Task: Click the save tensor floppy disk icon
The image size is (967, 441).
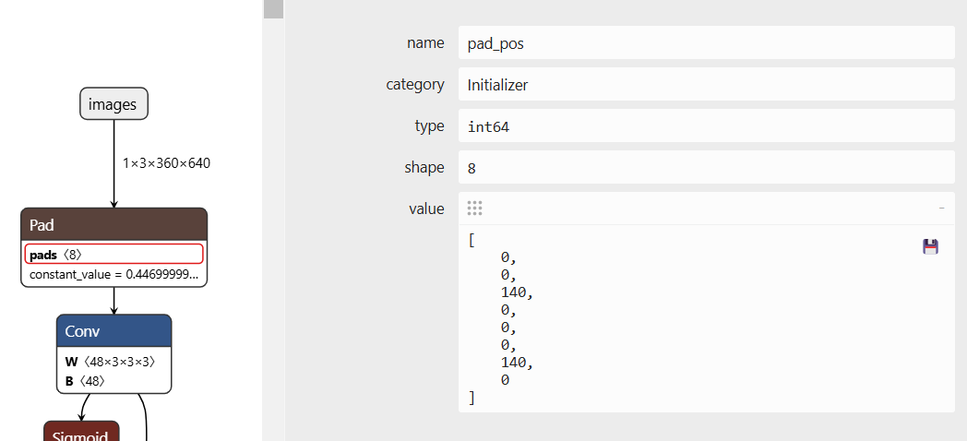Action: pos(930,246)
